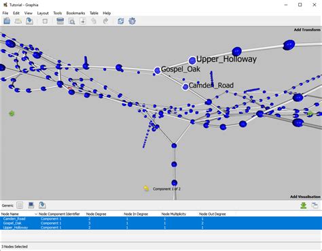Click the Gospel_Oak table row name
Viewport: 322px width, 251px height.
coord(12,223)
